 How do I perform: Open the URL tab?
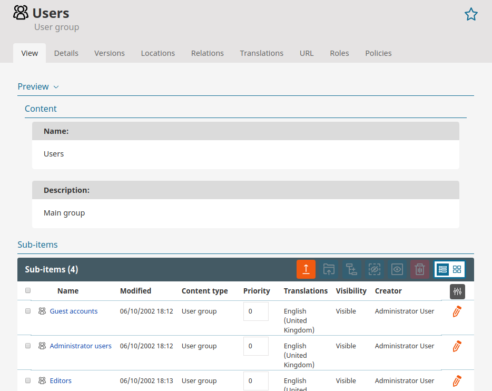[307, 53]
